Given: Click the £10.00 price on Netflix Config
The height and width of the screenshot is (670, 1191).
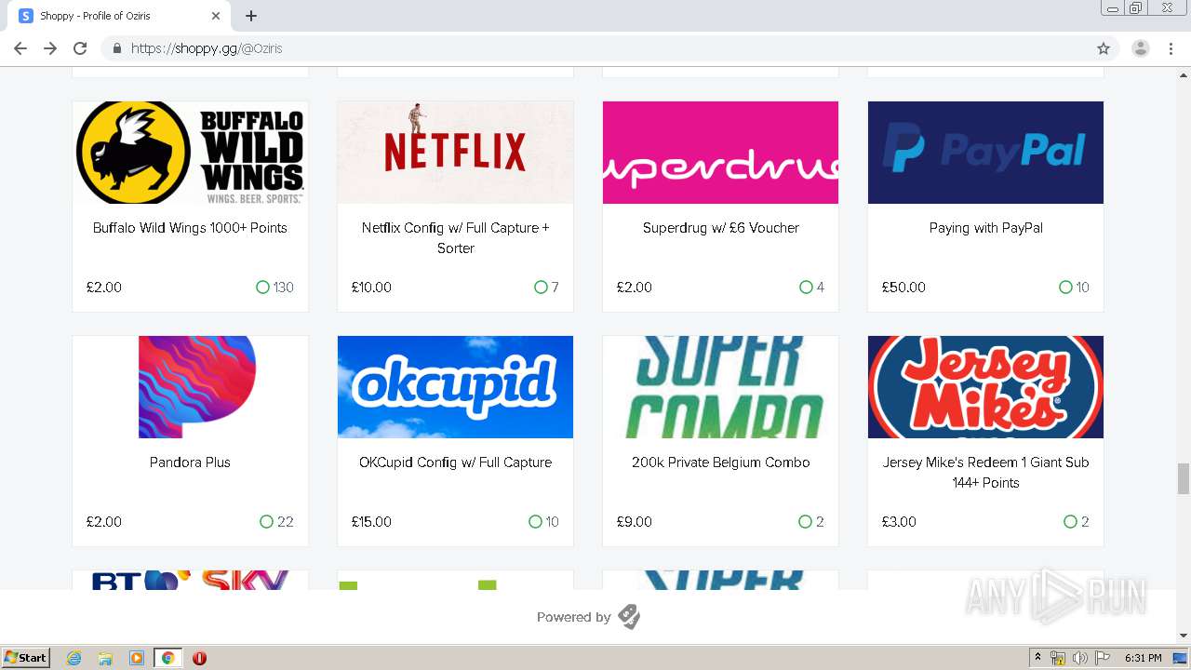Looking at the screenshot, I should (x=371, y=288).
